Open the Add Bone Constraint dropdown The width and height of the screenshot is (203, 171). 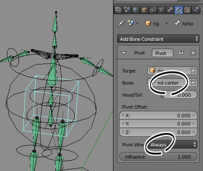158,39
